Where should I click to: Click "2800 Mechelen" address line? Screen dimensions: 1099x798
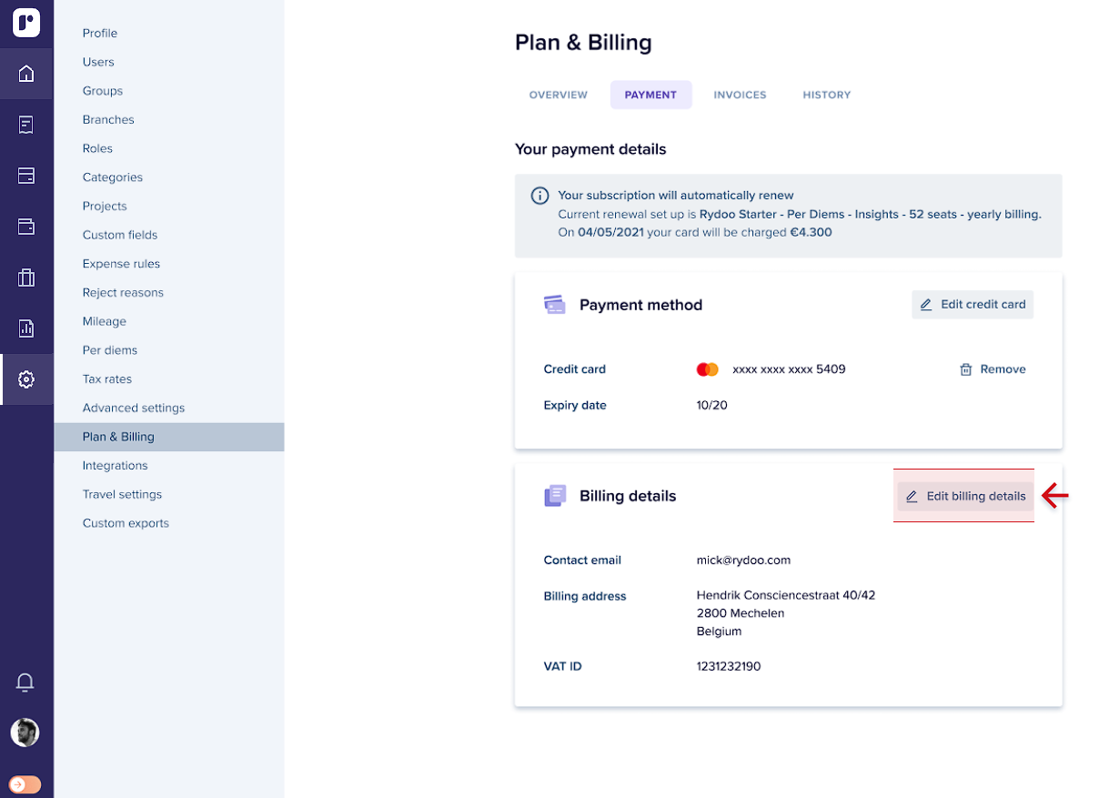pyautogui.click(x=741, y=613)
